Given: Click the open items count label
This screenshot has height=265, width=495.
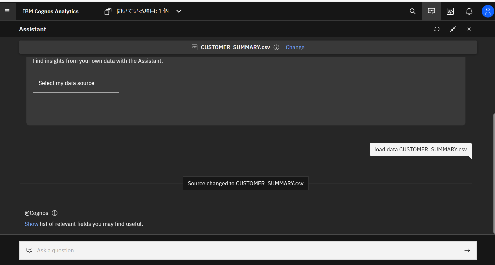Looking at the screenshot, I should pos(143,11).
